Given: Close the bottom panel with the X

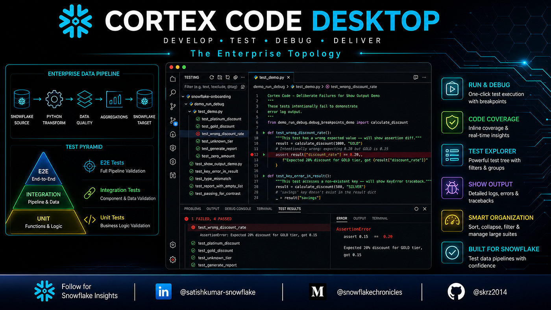Looking at the screenshot, I should coord(425,209).
